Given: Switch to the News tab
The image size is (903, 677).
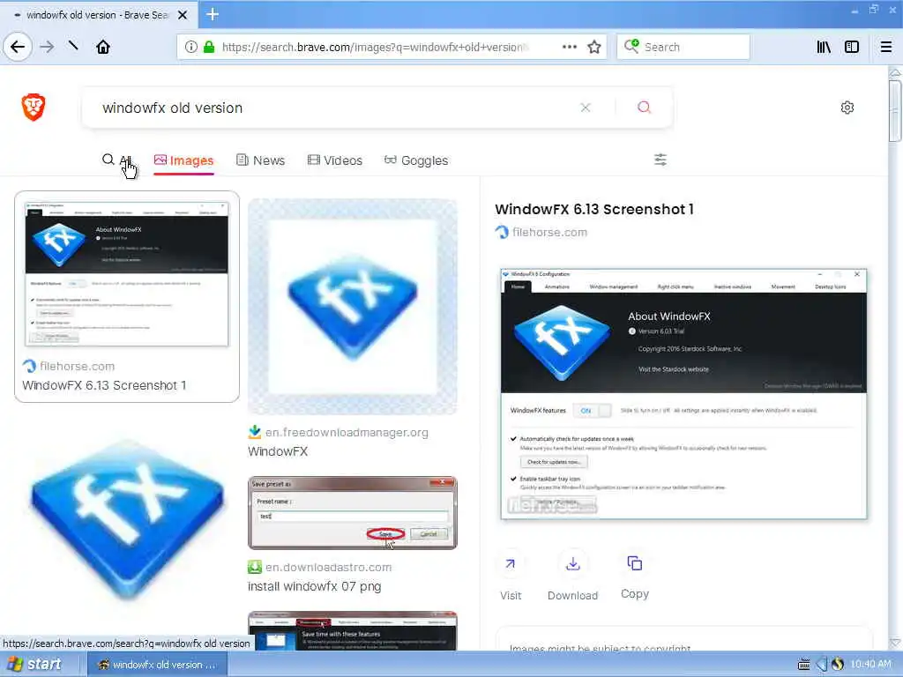Looking at the screenshot, I should point(260,160).
